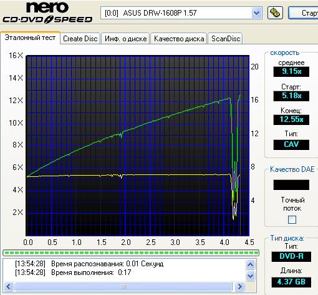Click the red position marker line on graph
This screenshot has width=318, height=295.
[x=240, y=146]
